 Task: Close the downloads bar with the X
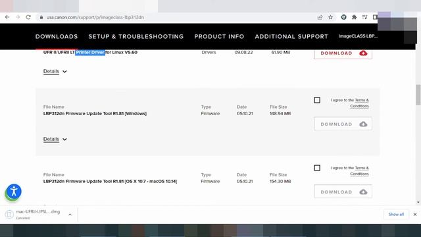pyautogui.click(x=415, y=215)
